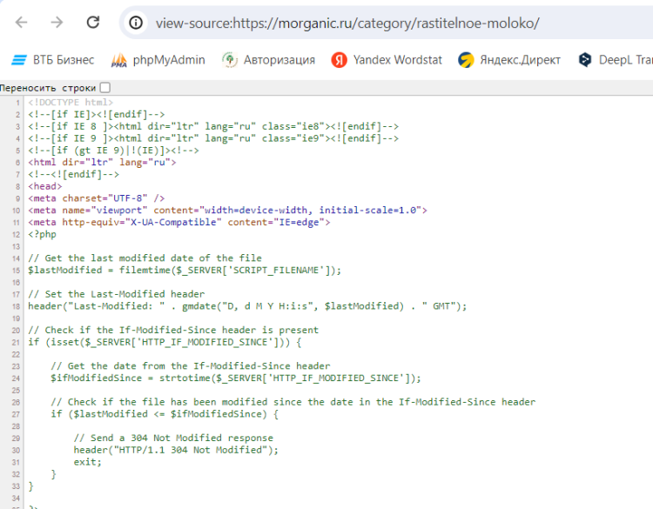The height and width of the screenshot is (509, 653).
Task: Go back to the previous page
Action: click(x=22, y=23)
